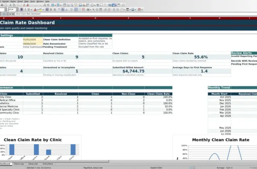Open the font size combo box dropdown
Image resolution: width=257 pixels, height=169 pixels.
17,10
